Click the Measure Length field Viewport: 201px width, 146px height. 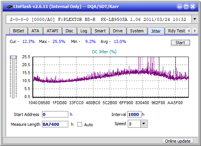click(x=55, y=124)
